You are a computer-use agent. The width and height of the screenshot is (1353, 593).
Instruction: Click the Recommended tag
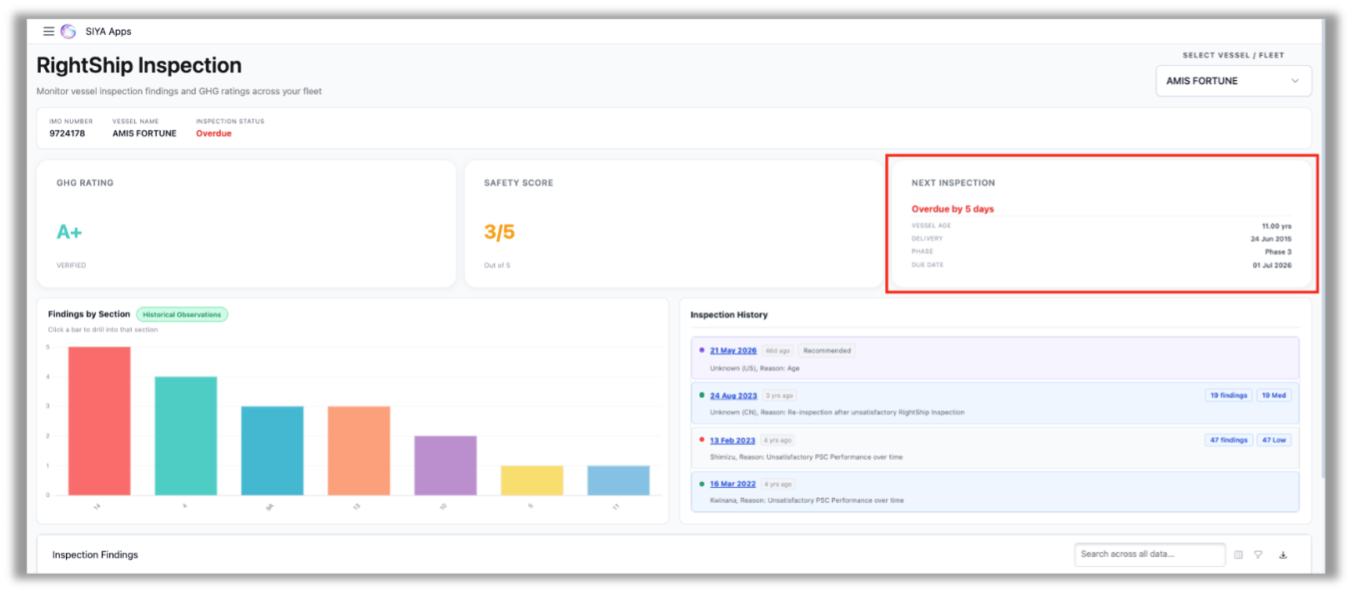pos(827,351)
